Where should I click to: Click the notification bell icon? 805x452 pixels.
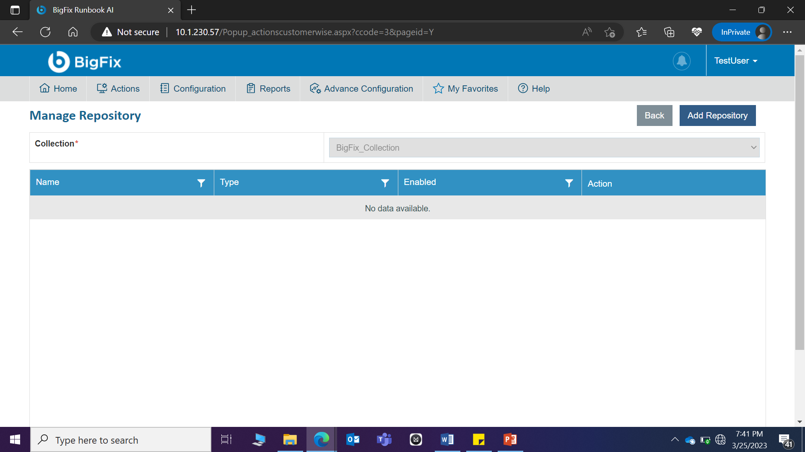pyautogui.click(x=681, y=61)
